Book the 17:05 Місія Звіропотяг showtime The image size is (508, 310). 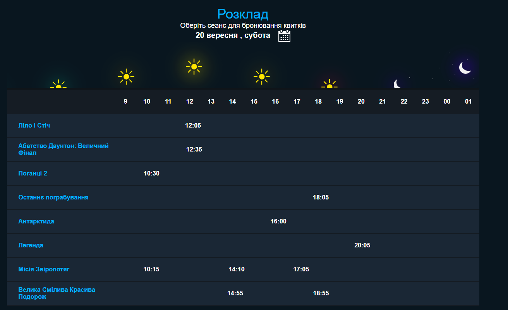301,269
